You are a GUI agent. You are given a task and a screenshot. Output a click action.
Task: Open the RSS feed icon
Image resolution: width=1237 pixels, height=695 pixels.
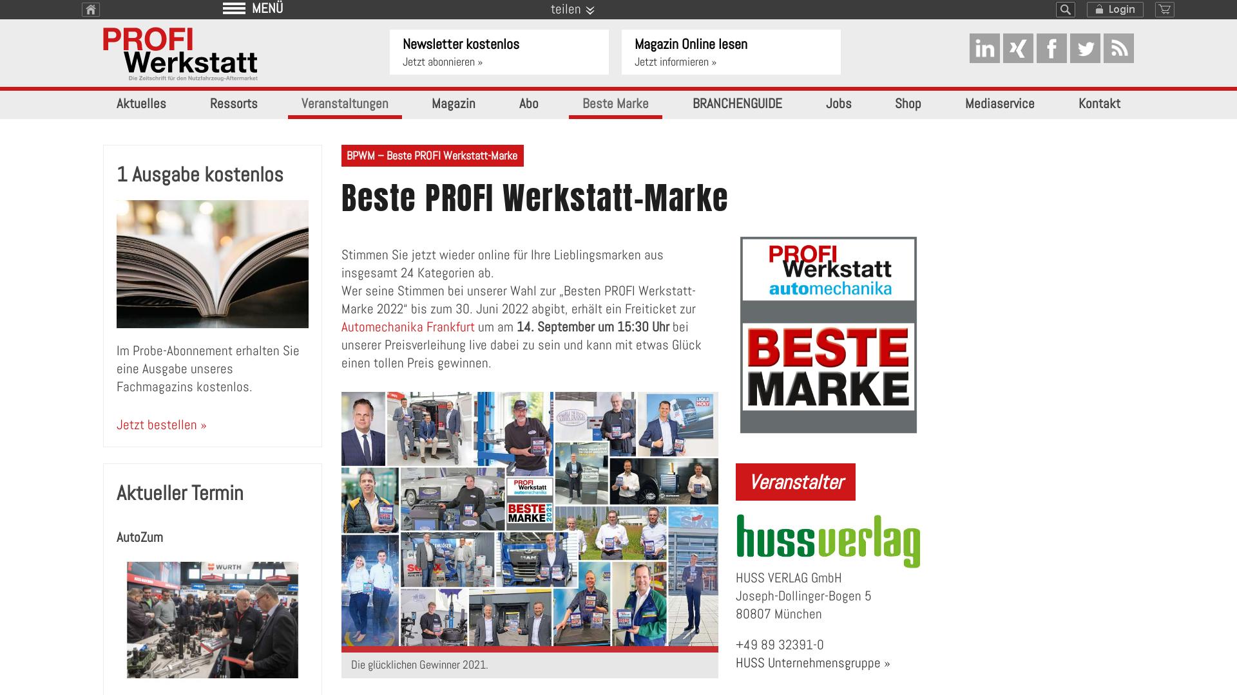pyautogui.click(x=1118, y=48)
